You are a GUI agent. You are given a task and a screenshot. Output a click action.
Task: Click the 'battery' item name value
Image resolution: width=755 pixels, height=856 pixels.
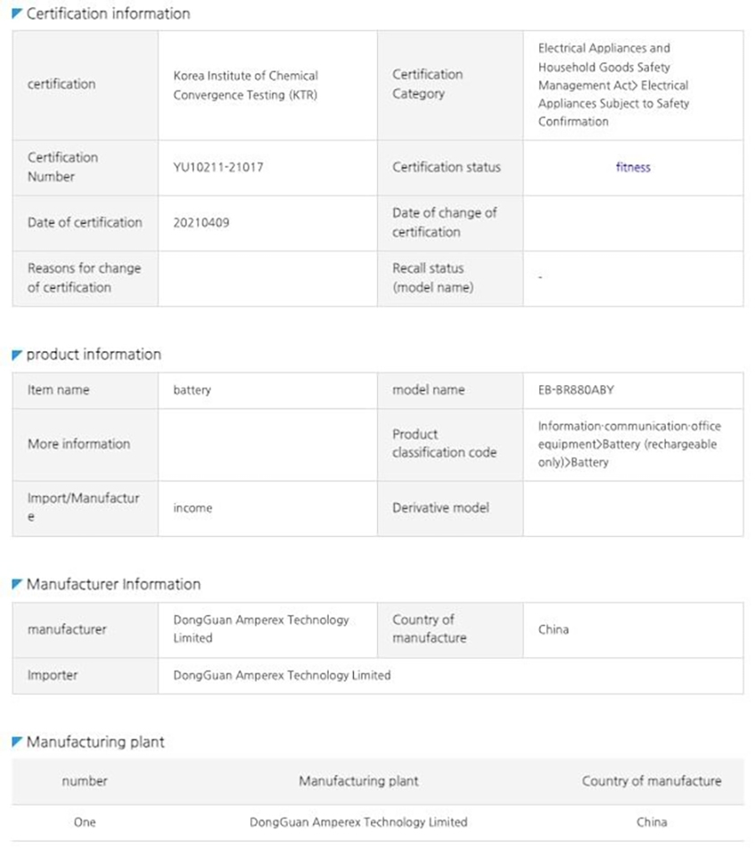[192, 390]
